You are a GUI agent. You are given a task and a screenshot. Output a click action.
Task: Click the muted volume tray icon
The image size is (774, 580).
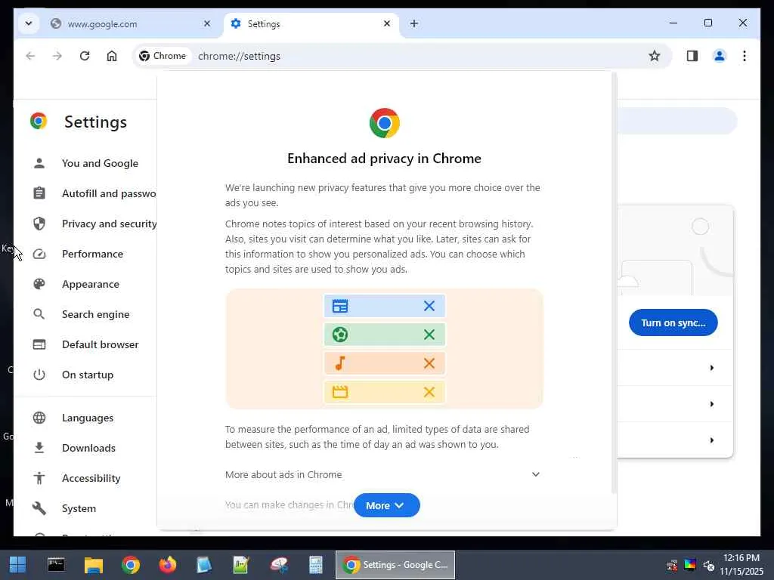click(709, 566)
